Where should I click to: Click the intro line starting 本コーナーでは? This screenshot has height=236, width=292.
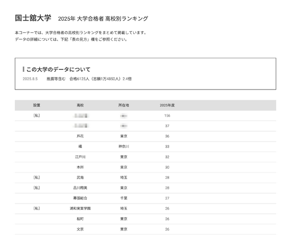81,33
